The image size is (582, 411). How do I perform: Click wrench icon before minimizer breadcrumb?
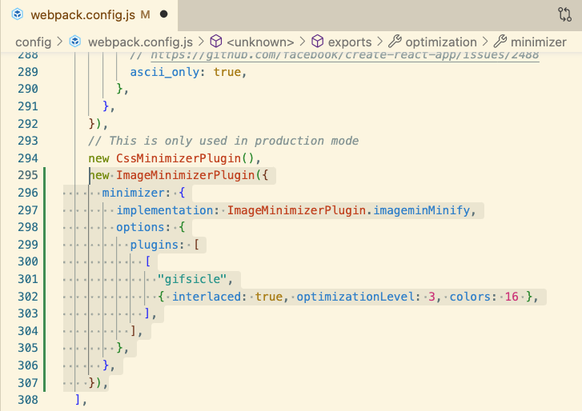click(x=500, y=41)
